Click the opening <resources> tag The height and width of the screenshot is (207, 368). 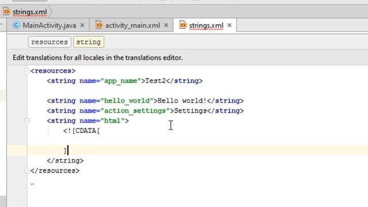tap(53, 71)
